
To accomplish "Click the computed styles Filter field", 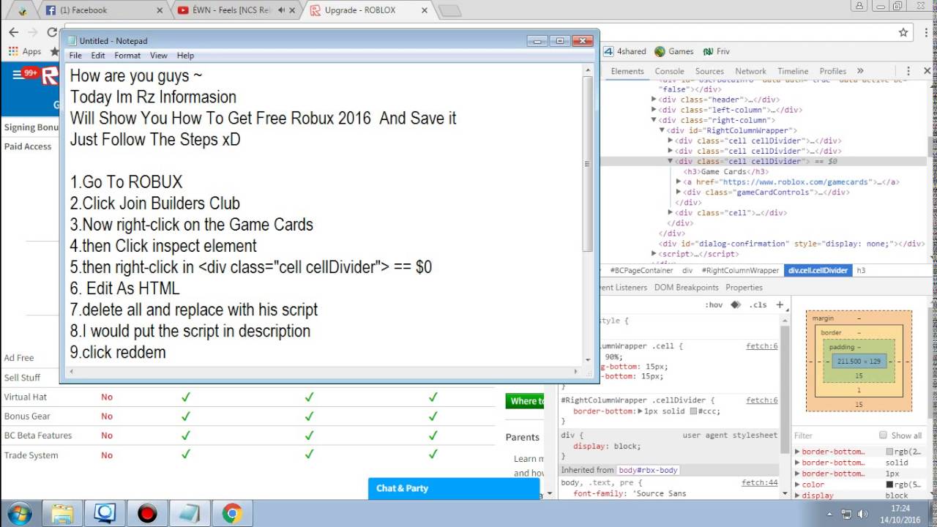I will pyautogui.click(x=835, y=436).
